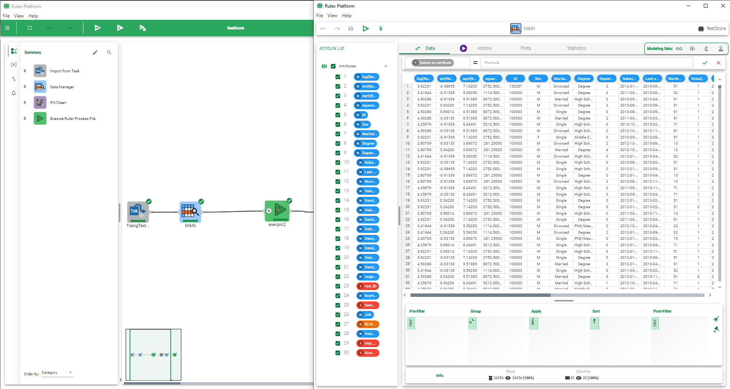
Task: Toggle the row_ID attribute checkbox
Action: pos(338,286)
